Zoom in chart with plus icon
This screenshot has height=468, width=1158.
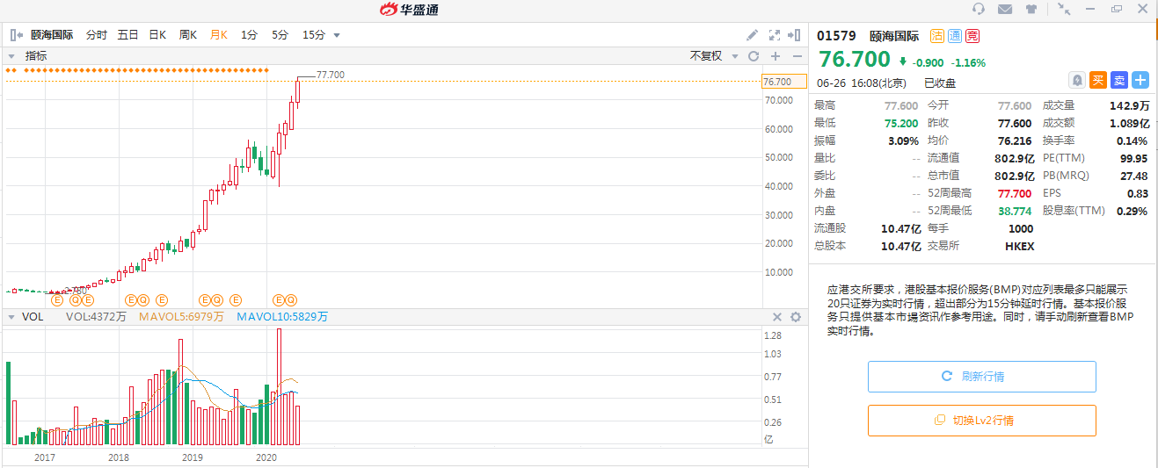[776, 55]
